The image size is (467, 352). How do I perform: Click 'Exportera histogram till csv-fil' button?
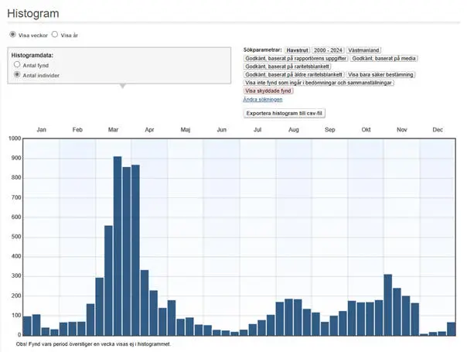[285, 113]
